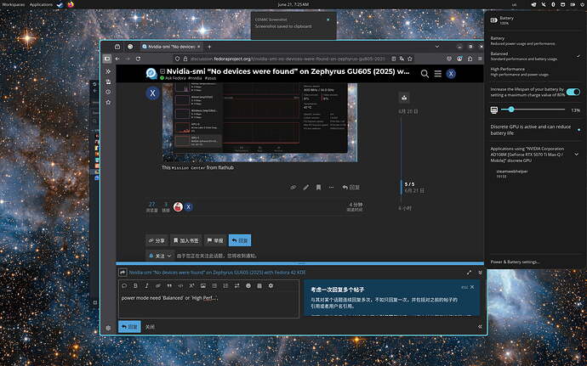Open the Discourse hamburger menu
587x366 pixels.
pos(437,74)
